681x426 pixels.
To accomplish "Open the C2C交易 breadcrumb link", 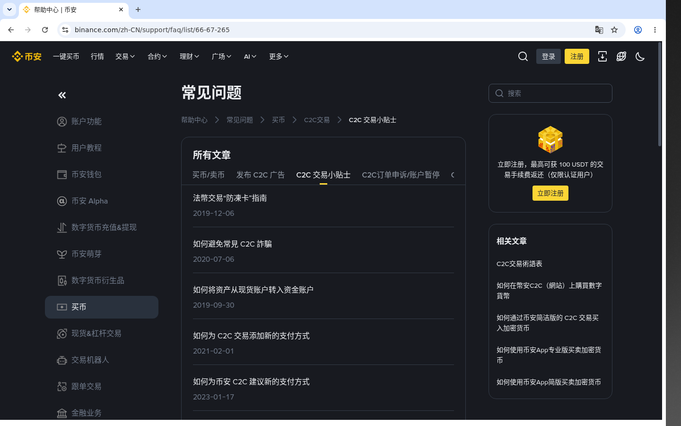I will coord(317,120).
